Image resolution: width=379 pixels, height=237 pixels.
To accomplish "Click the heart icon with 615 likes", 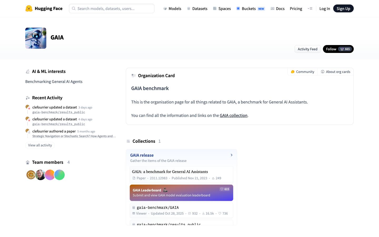I will tap(222, 189).
